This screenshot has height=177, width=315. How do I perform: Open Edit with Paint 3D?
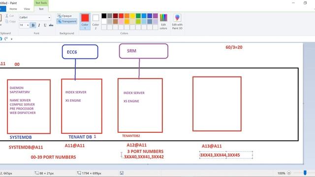tap(177, 22)
